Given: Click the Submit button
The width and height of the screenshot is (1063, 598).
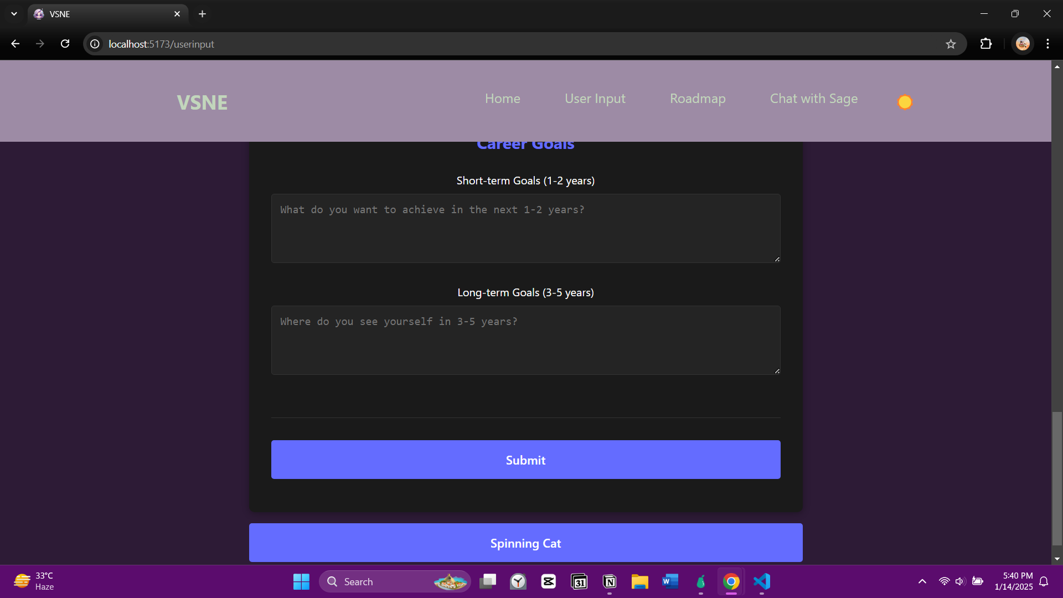Looking at the screenshot, I should point(525,460).
